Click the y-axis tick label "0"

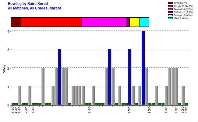click(8, 105)
